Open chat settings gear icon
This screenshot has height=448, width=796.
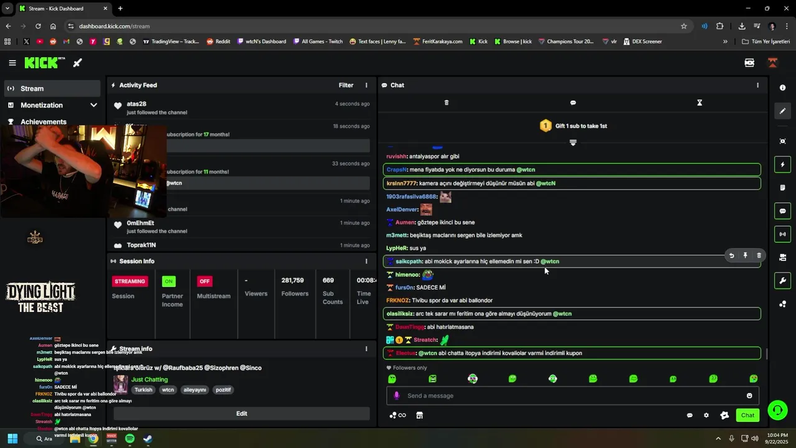(706, 416)
